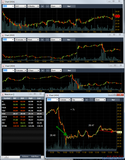This screenshot has height=160, width=125.
Task: Click the right arrow on the WatchList horizontal scrollbar
Action: (43, 157)
